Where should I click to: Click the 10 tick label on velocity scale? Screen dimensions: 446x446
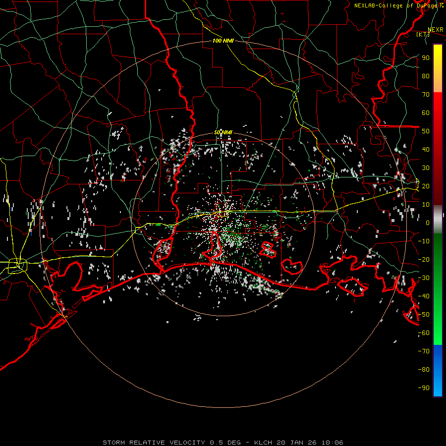tap(426, 205)
